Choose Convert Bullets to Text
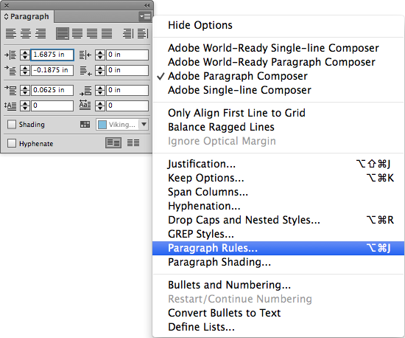Viewport: 405px width, 338px height. point(278,313)
